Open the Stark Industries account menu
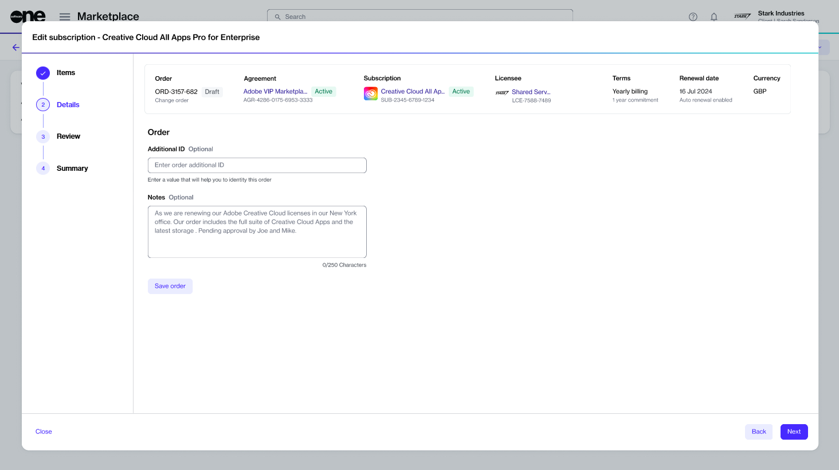839x470 pixels. tap(781, 16)
